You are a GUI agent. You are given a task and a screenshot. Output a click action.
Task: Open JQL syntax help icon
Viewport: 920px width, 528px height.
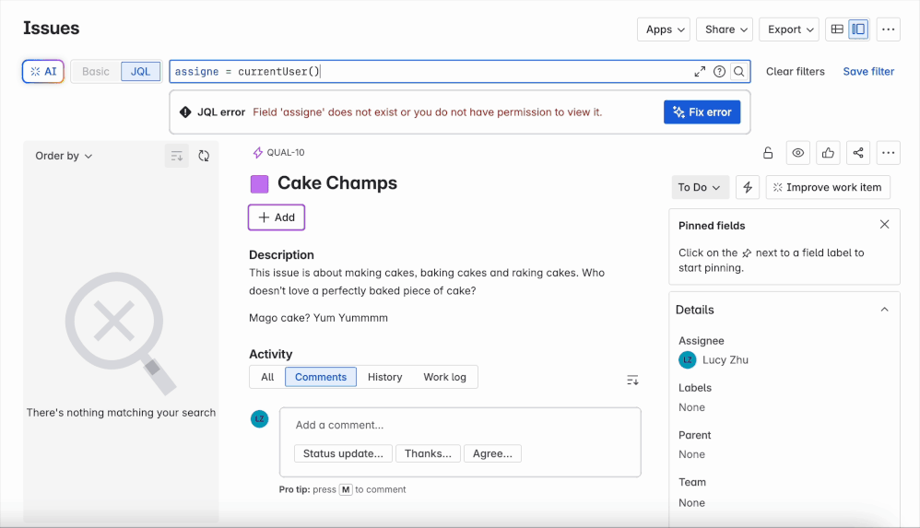coord(719,72)
